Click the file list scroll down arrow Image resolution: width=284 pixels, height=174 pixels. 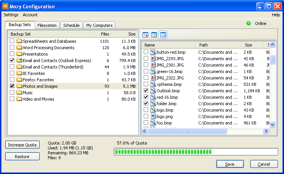(x=272, y=124)
